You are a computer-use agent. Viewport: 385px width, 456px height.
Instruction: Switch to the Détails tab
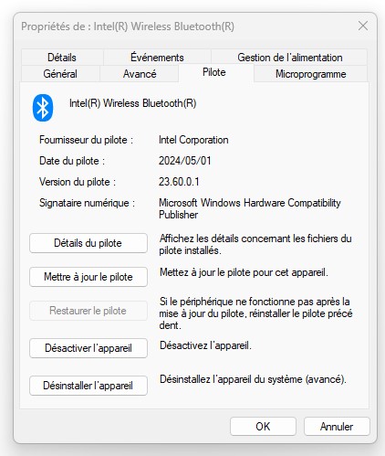click(62, 58)
